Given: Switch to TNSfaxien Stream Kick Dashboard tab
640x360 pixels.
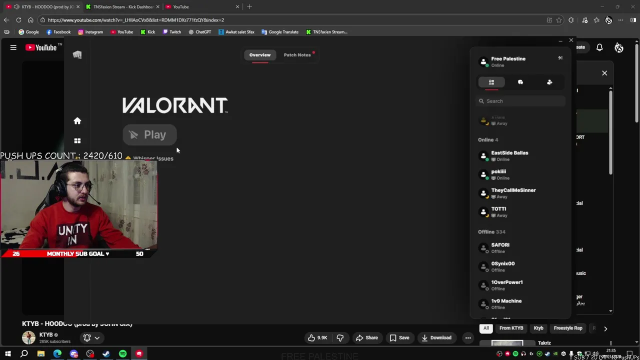Looking at the screenshot, I should point(123,6).
